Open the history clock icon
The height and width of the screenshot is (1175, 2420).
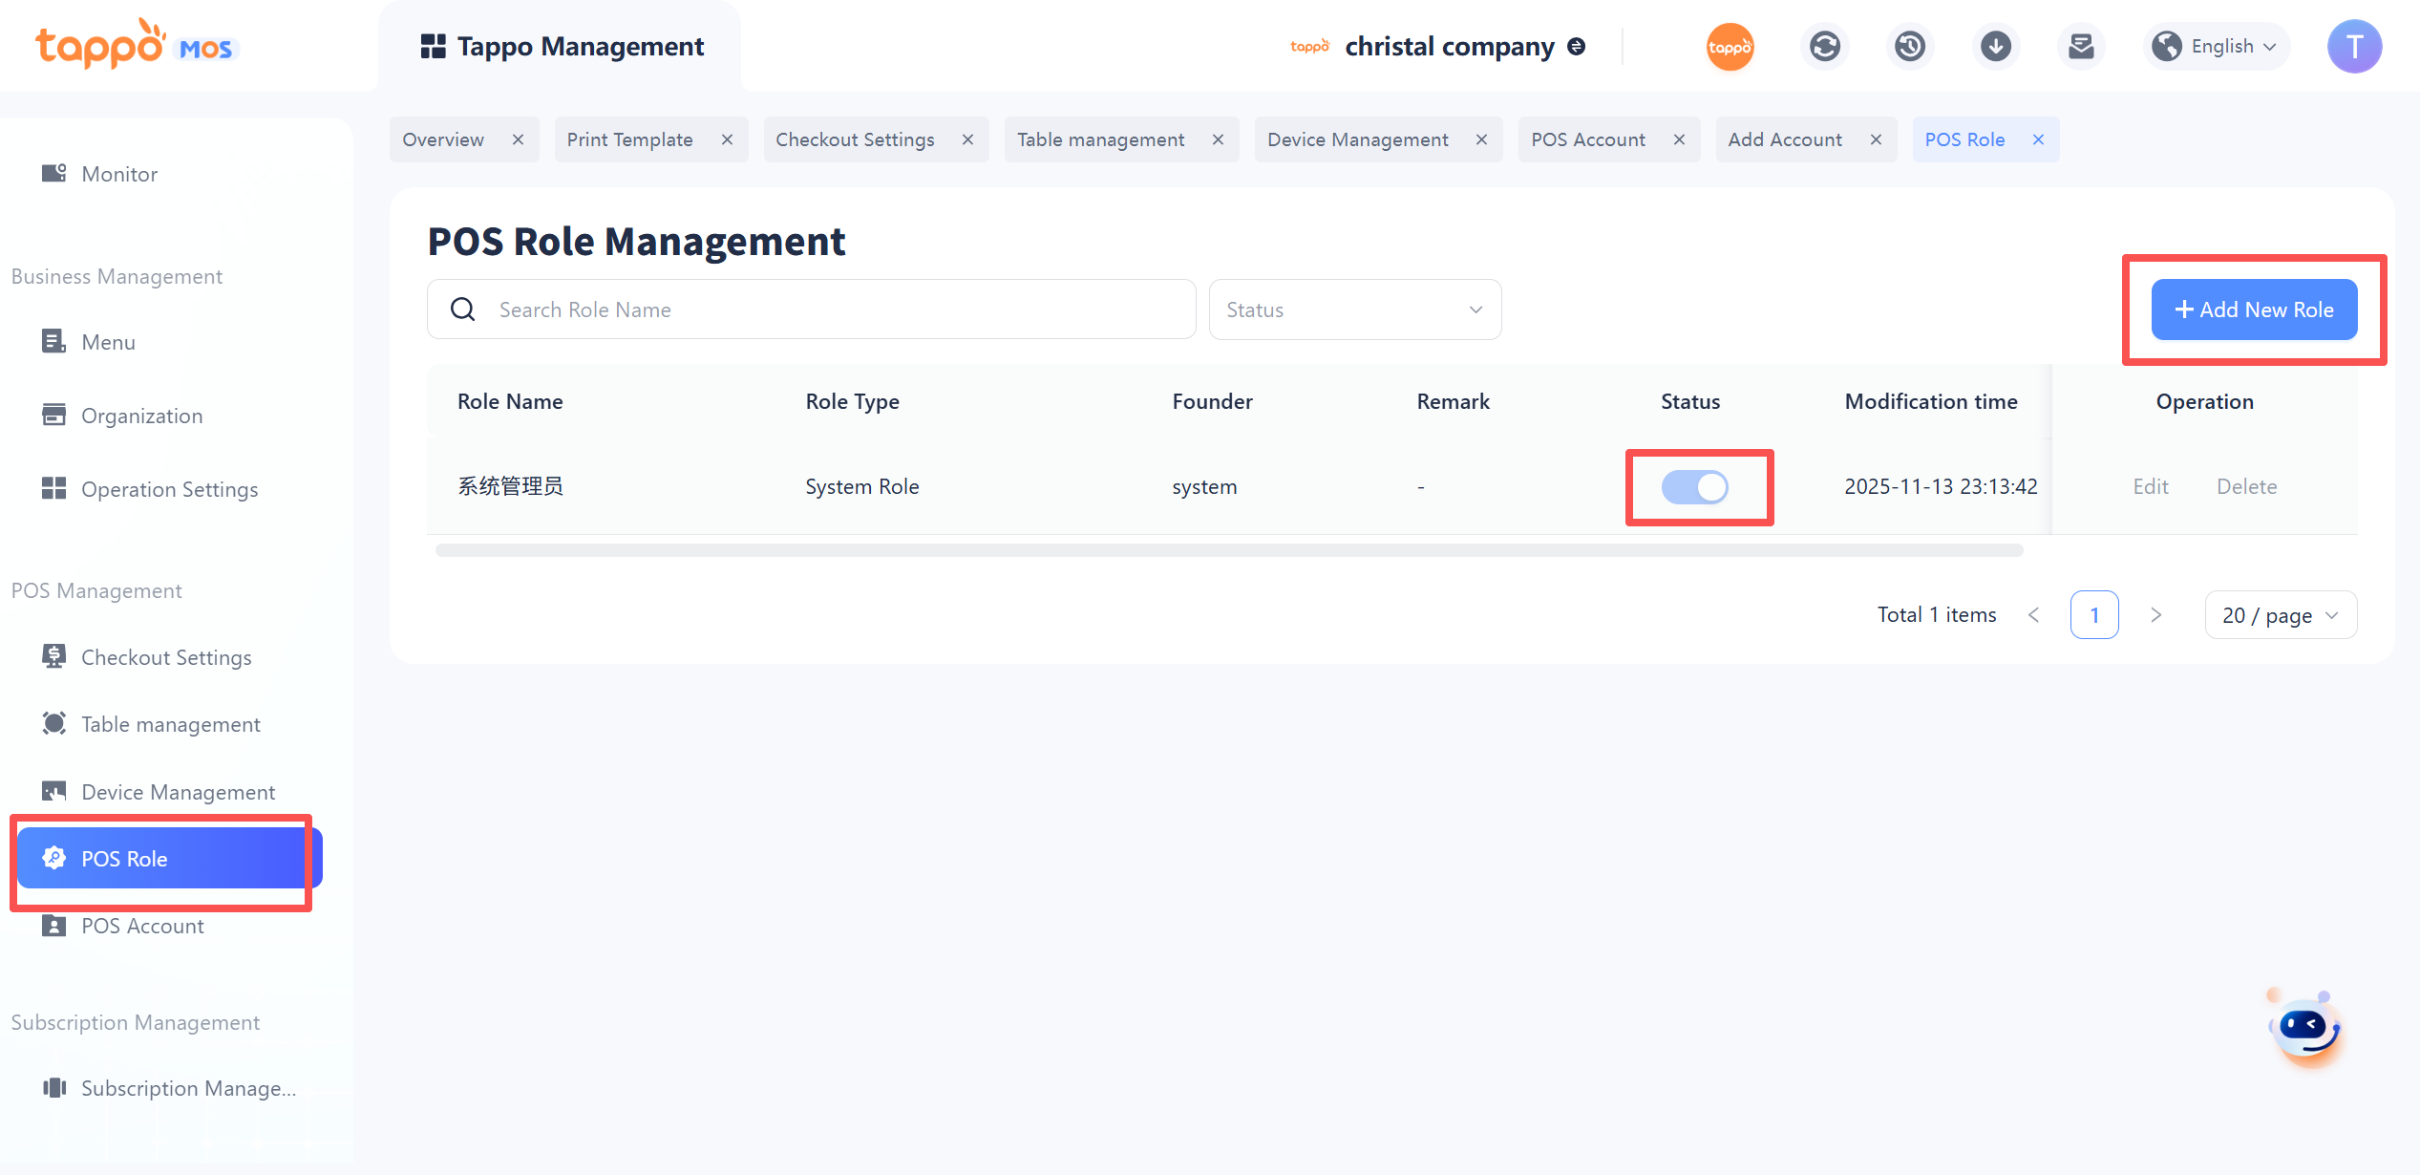point(1909,46)
